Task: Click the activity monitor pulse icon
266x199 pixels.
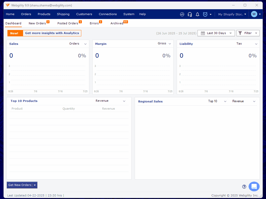Action: point(182,14)
